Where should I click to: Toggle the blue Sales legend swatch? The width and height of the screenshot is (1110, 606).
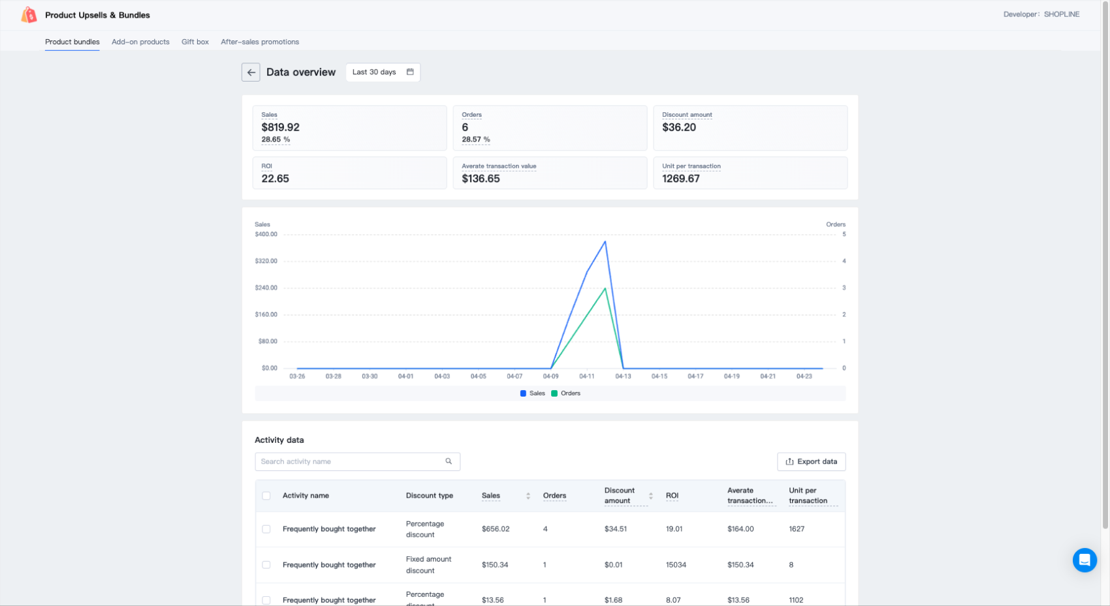point(523,393)
